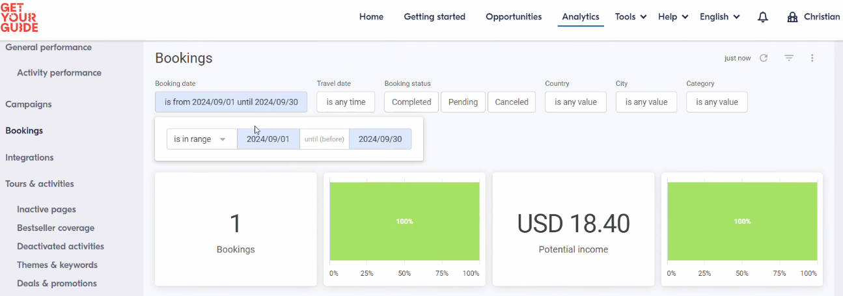Open the 'is in range' condition dropdown
Image resolution: width=843 pixels, height=296 pixels.
pyautogui.click(x=202, y=139)
